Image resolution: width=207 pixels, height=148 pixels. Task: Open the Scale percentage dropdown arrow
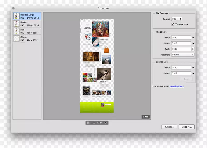point(193,49)
